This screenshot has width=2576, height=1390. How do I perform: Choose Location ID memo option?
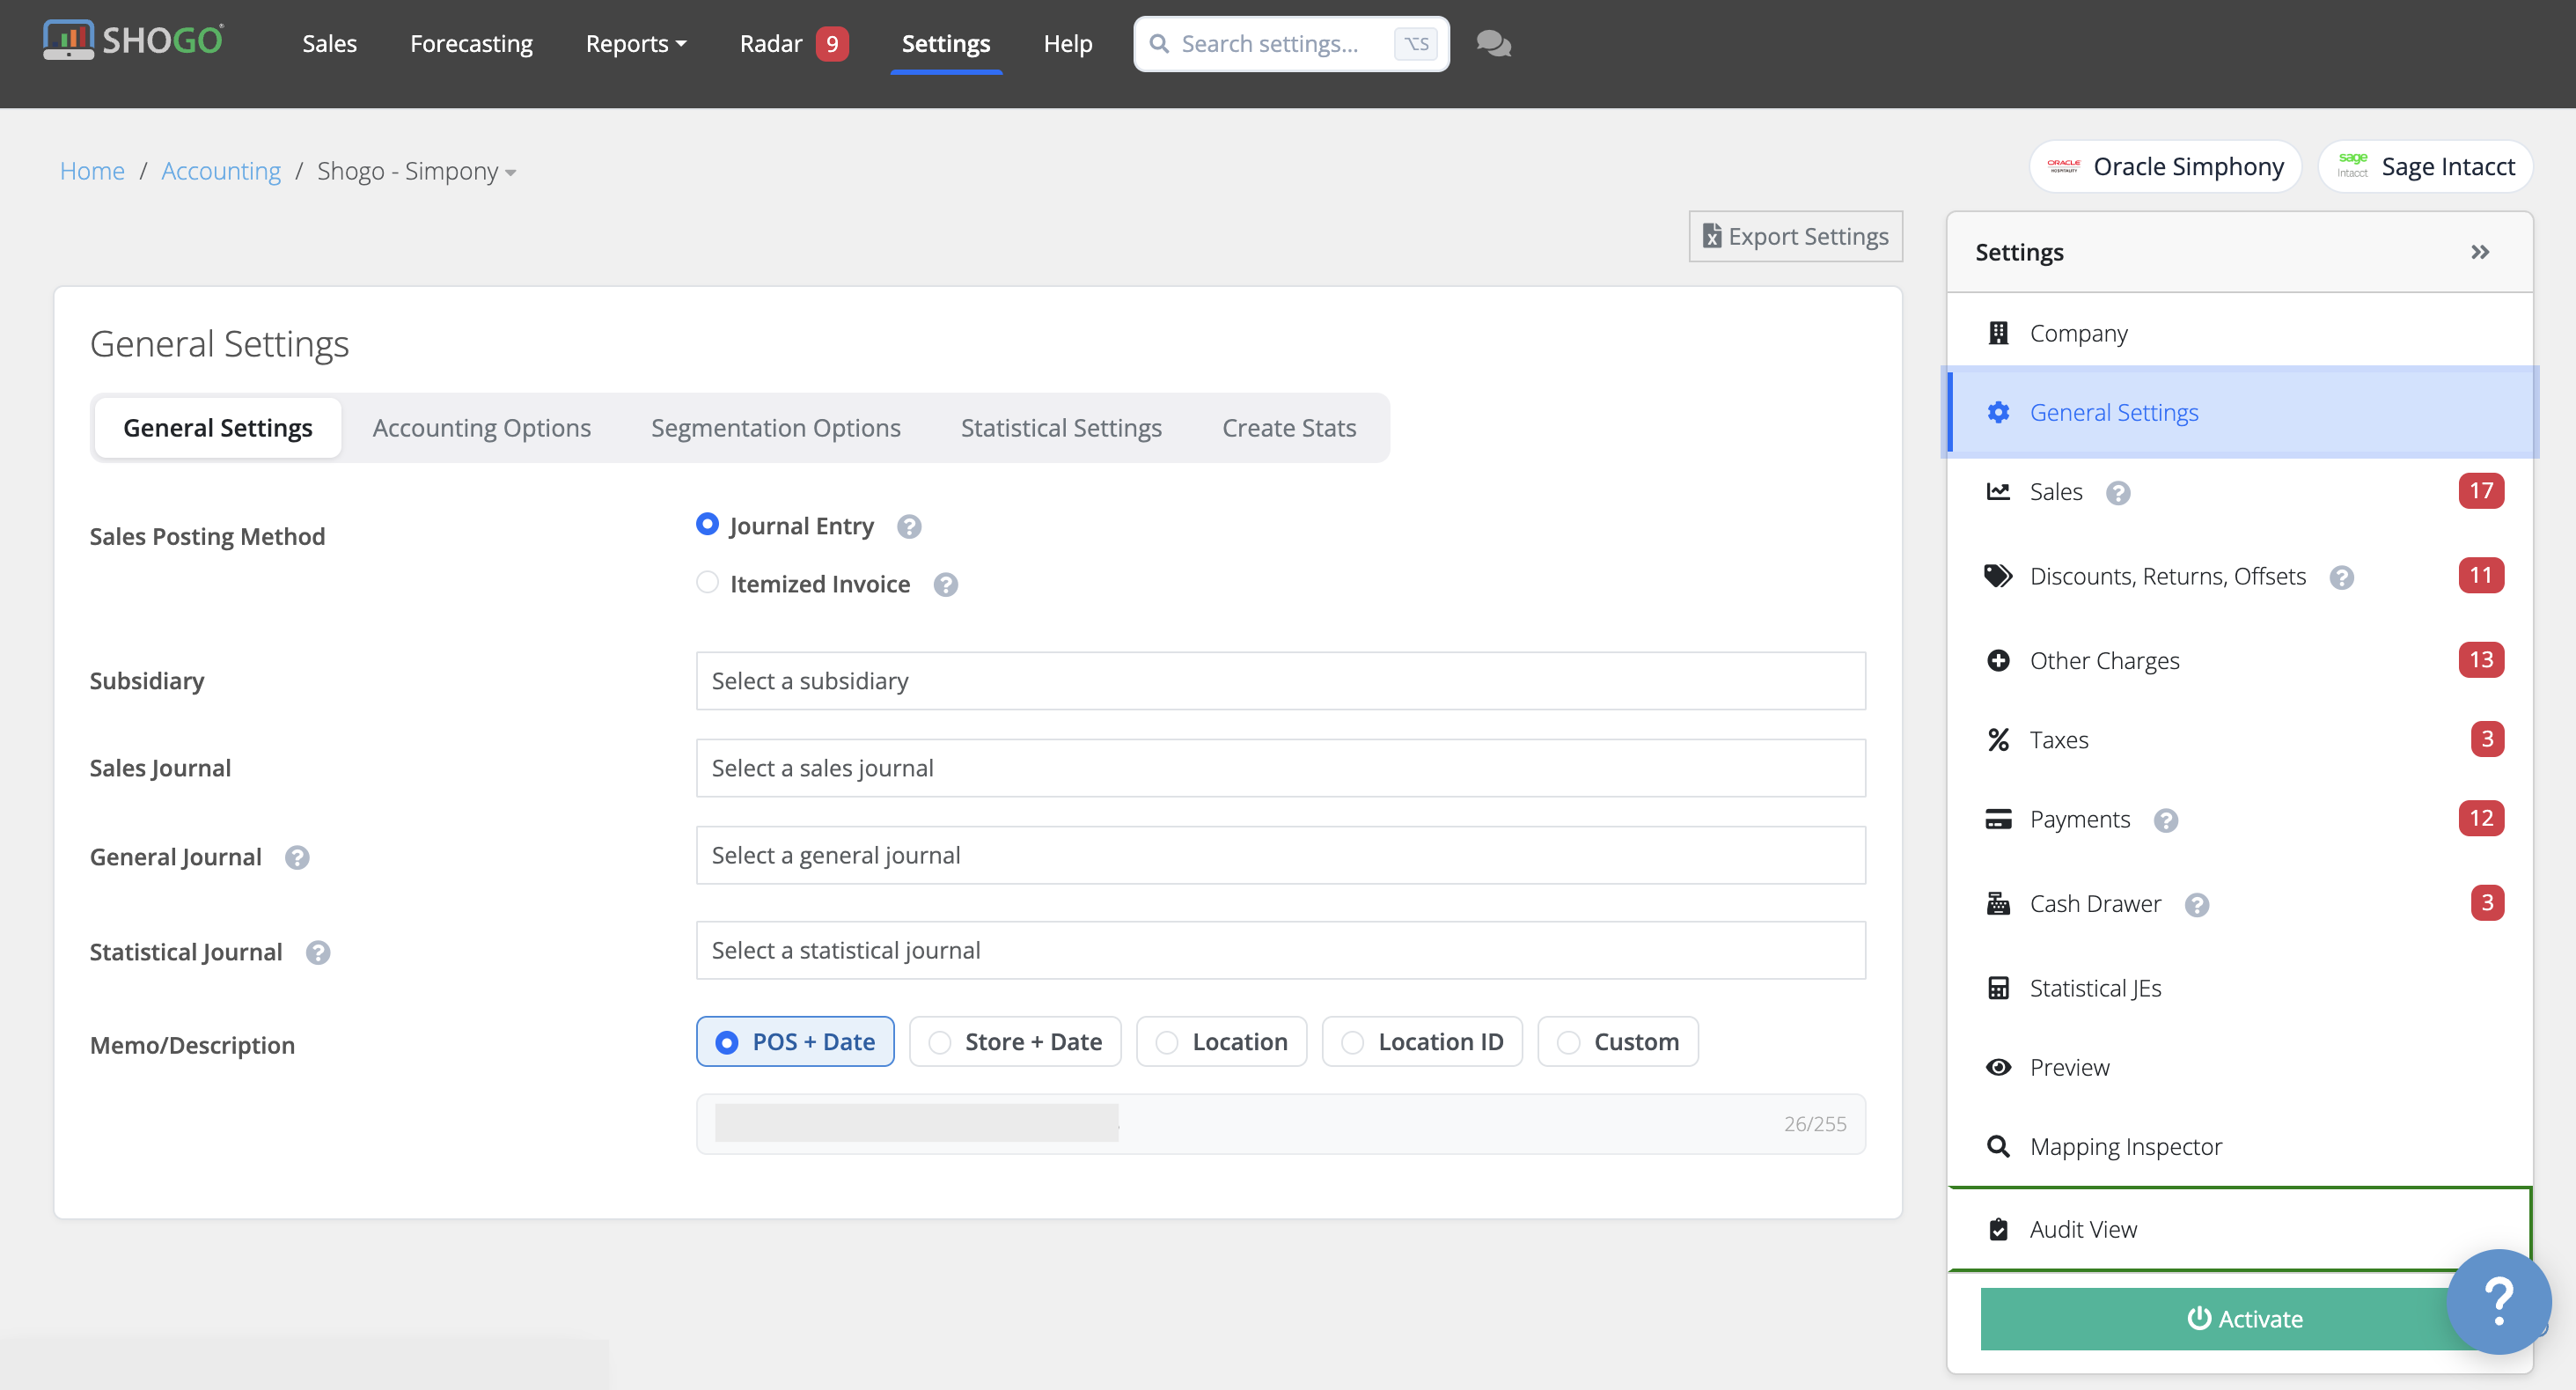(1422, 1041)
